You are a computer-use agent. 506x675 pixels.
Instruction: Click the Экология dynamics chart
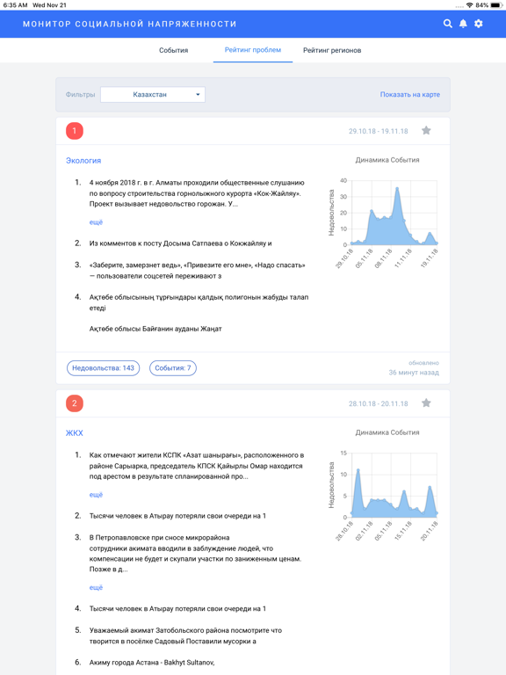[383, 221]
